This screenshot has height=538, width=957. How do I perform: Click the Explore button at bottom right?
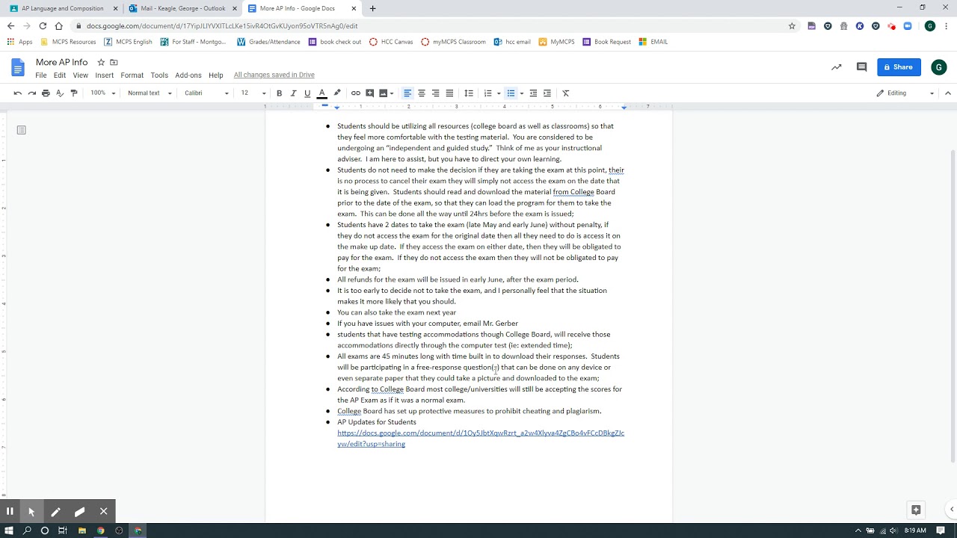click(x=916, y=510)
